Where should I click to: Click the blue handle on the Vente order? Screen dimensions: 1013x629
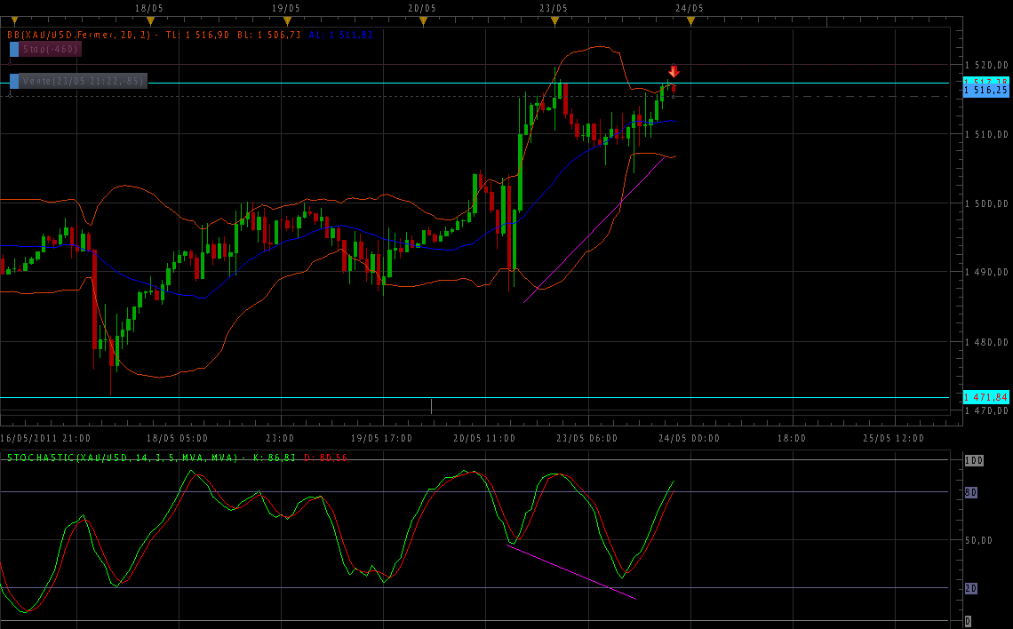[14, 81]
